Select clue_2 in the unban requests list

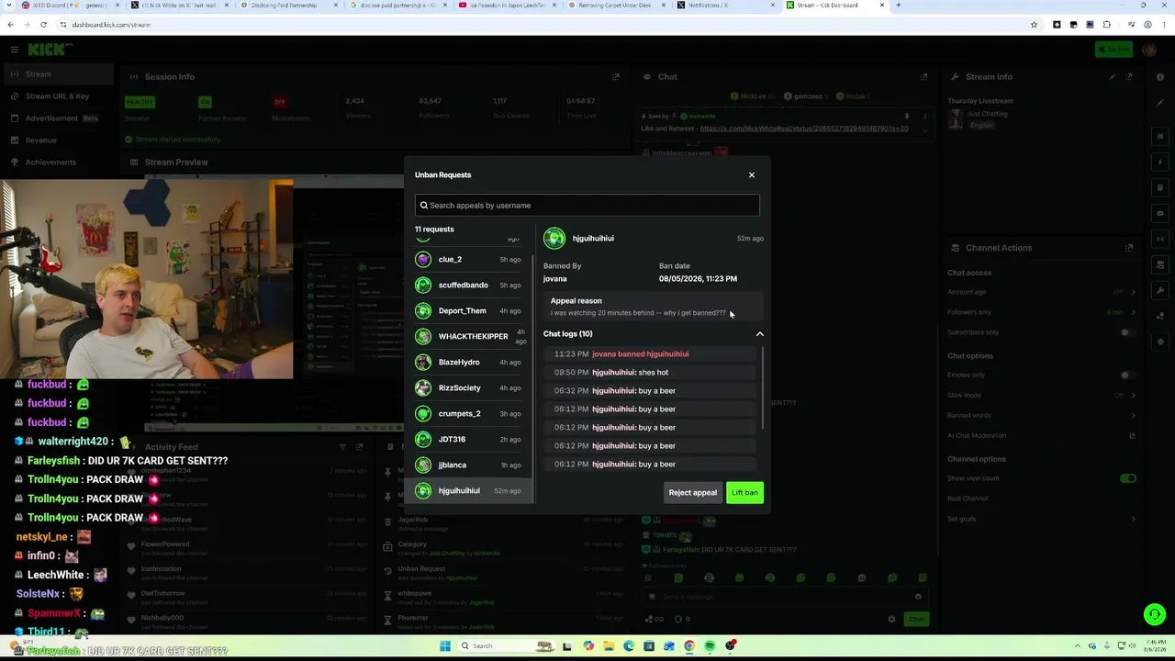pos(468,260)
